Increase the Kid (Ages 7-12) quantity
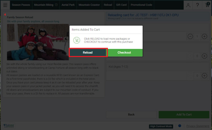 pos(204,75)
